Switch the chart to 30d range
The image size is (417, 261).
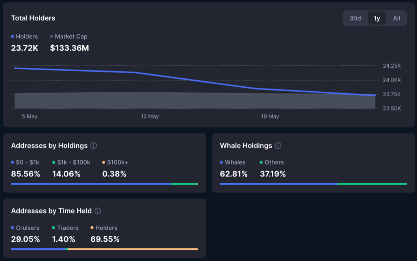pos(355,18)
